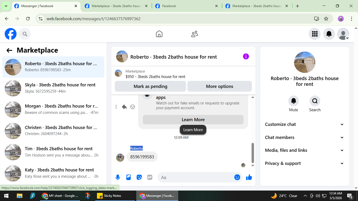Open the Morgan conversation
This screenshot has width=358, height=201.
coord(53,109)
